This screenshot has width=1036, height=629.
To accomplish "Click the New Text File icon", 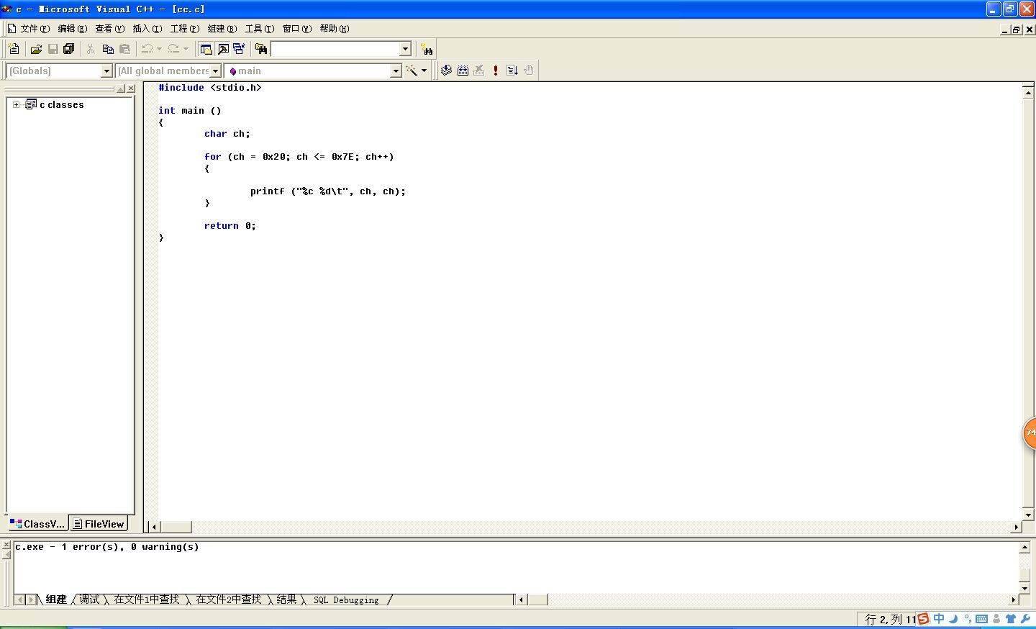I will pyautogui.click(x=14, y=49).
